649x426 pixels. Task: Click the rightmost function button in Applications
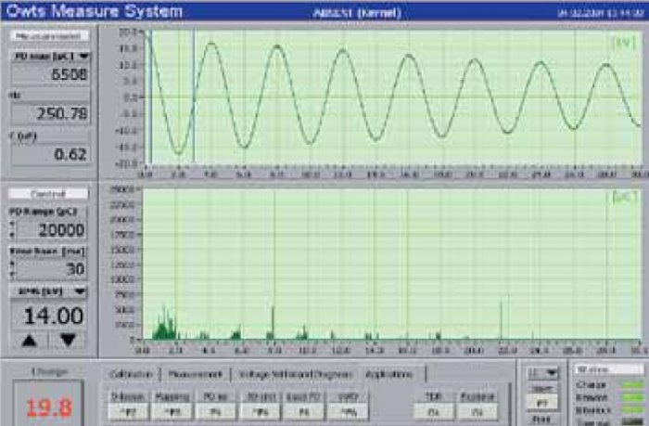(477, 412)
